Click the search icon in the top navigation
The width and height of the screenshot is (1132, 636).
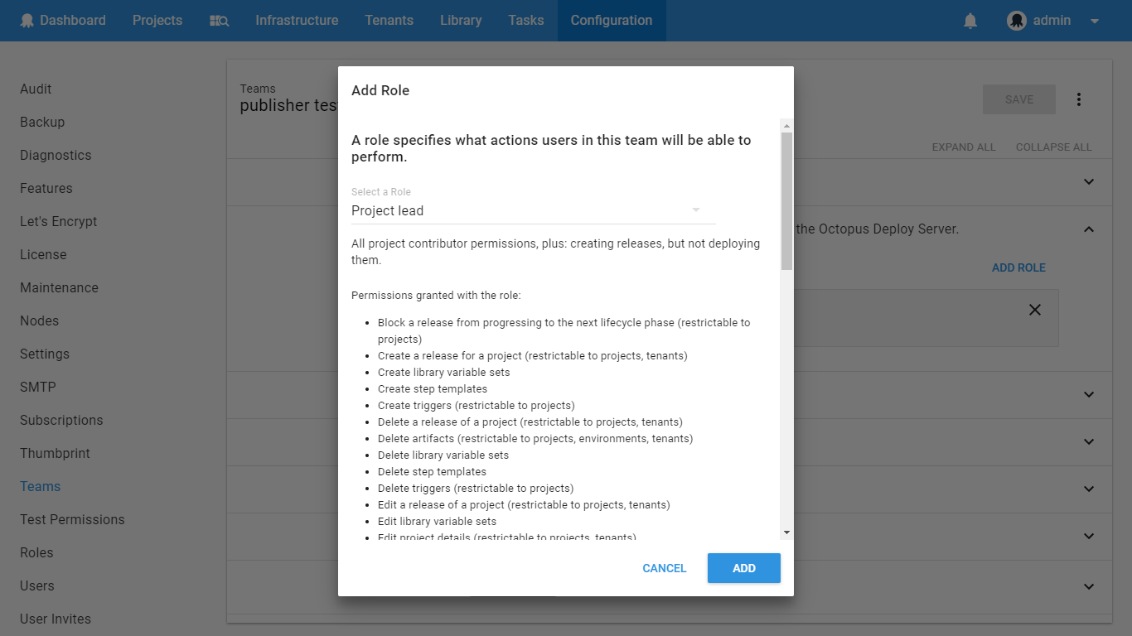tap(219, 20)
